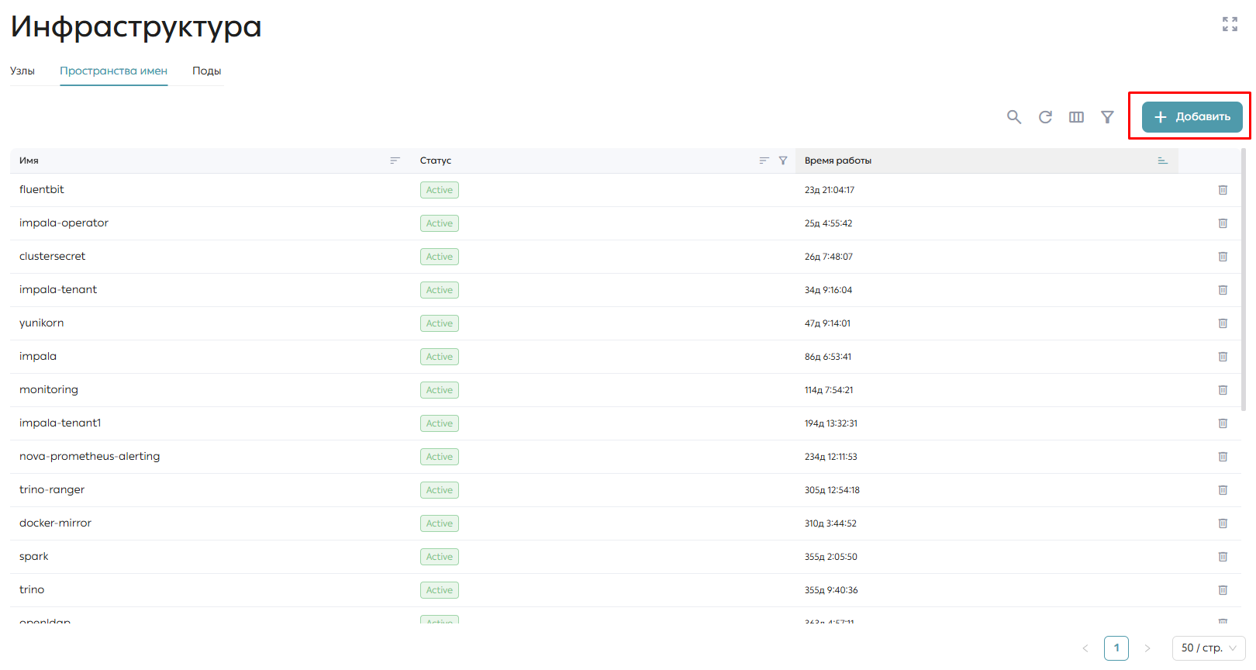The width and height of the screenshot is (1256, 670).
Task: Delete the monitoring namespace
Action: [x=1223, y=390]
